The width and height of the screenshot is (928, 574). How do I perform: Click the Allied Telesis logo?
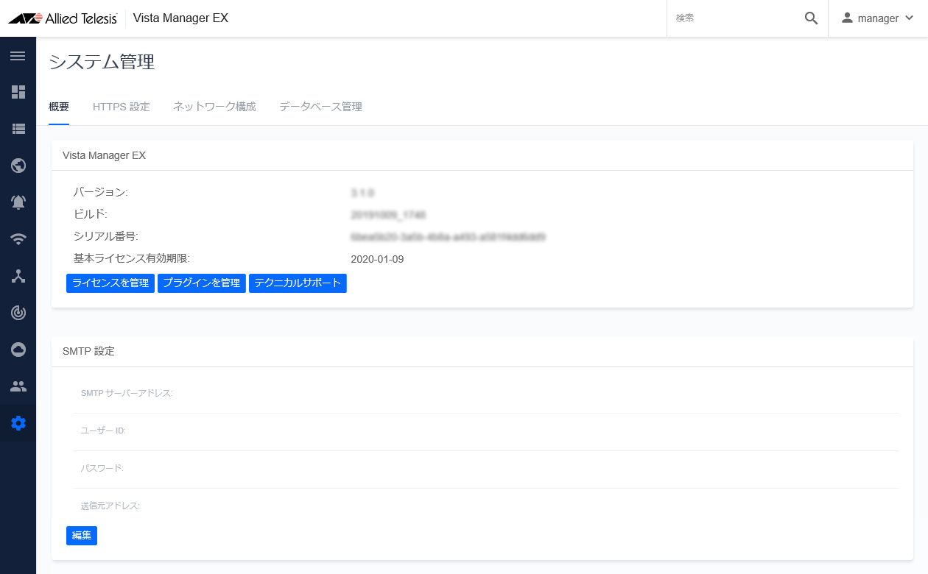63,18
